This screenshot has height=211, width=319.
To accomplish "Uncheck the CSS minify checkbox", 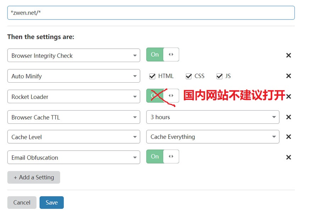I will [x=189, y=76].
